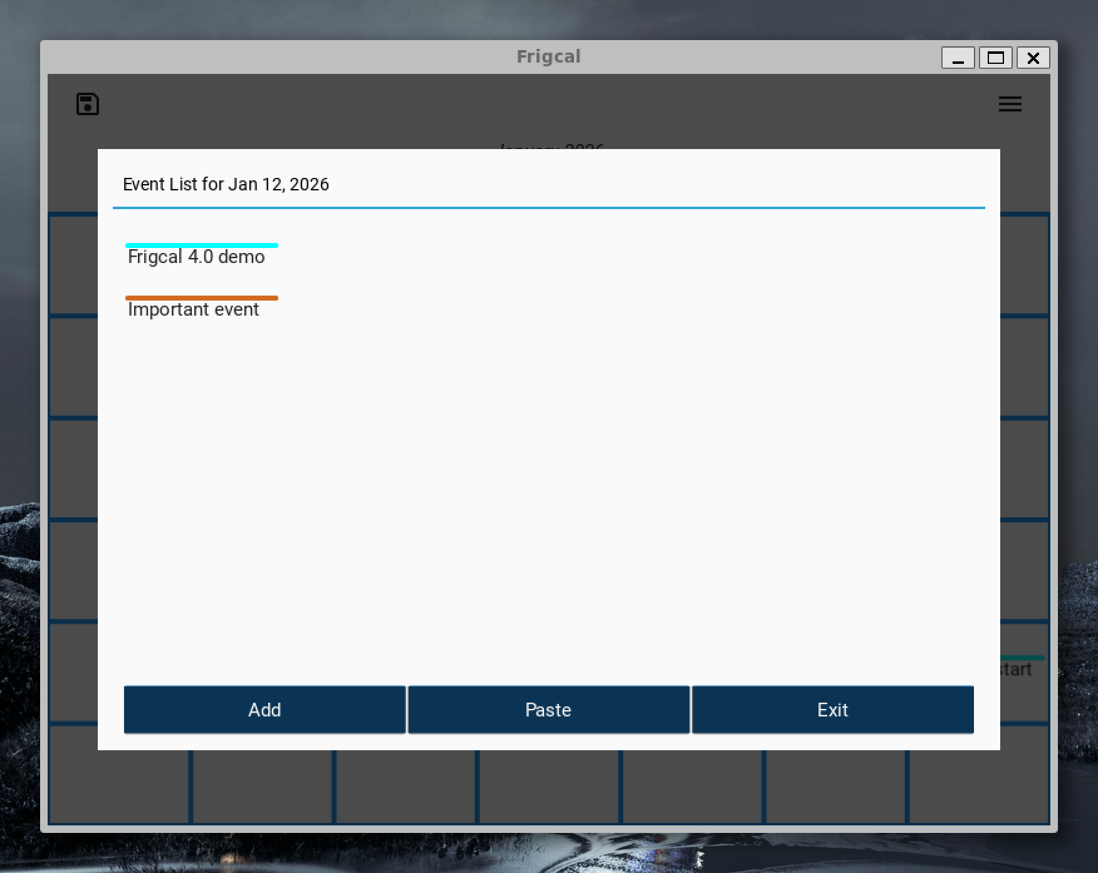
Task: Close the Frigcal window
Action: pyautogui.click(x=1033, y=58)
